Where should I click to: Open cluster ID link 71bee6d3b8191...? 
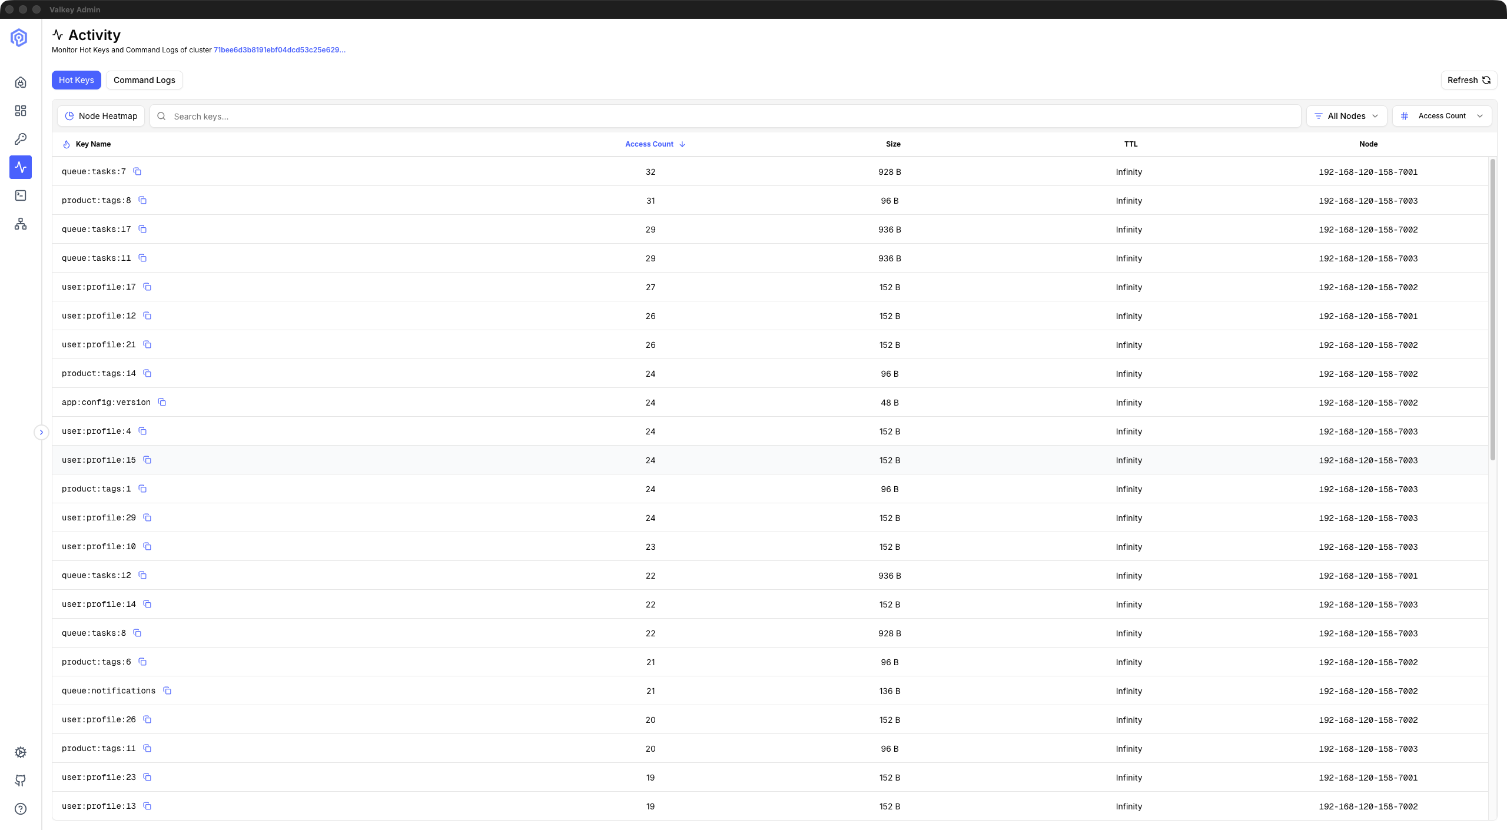tap(280, 50)
